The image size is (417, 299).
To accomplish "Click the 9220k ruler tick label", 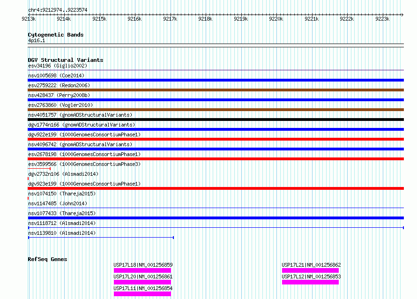I will tap(276, 19).
